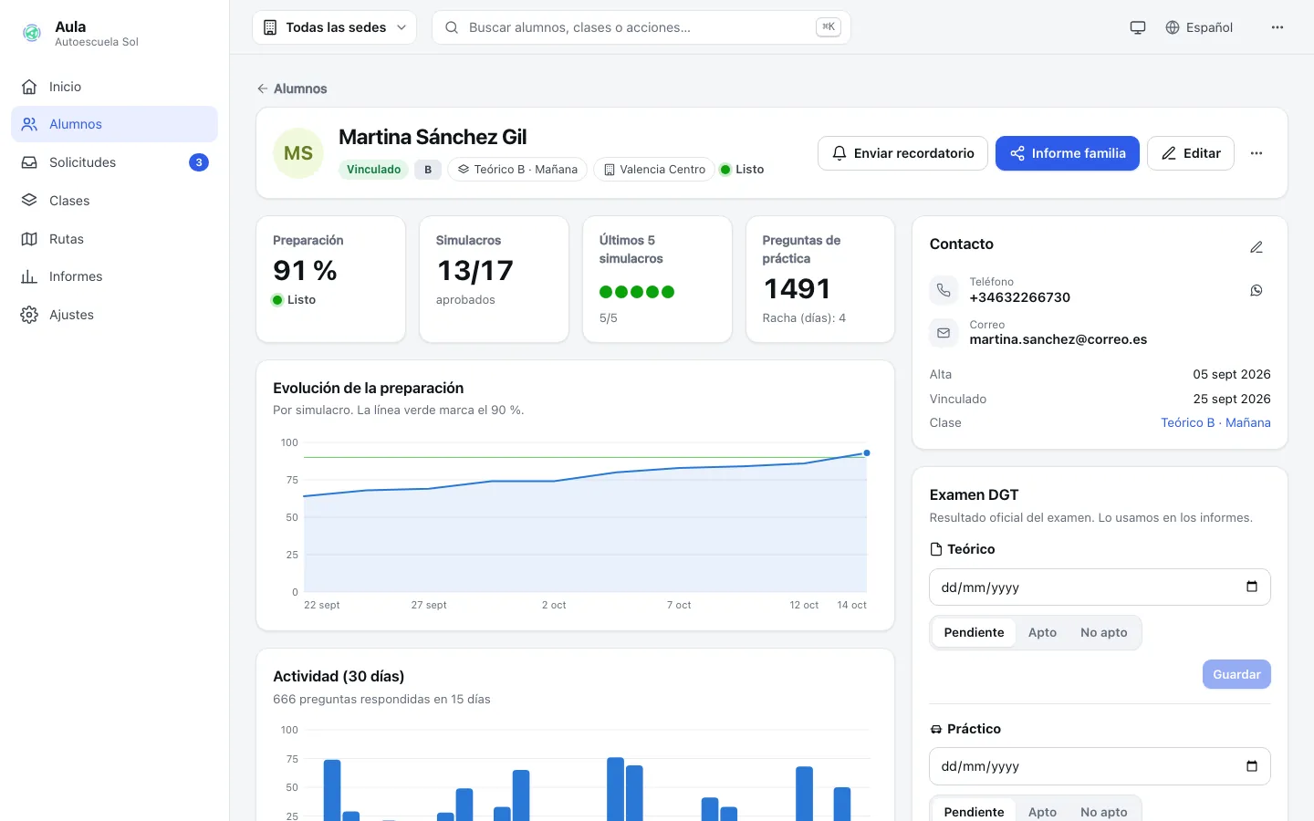Open Solicitudes in sidebar
The height and width of the screenshot is (821, 1314).
(x=114, y=162)
